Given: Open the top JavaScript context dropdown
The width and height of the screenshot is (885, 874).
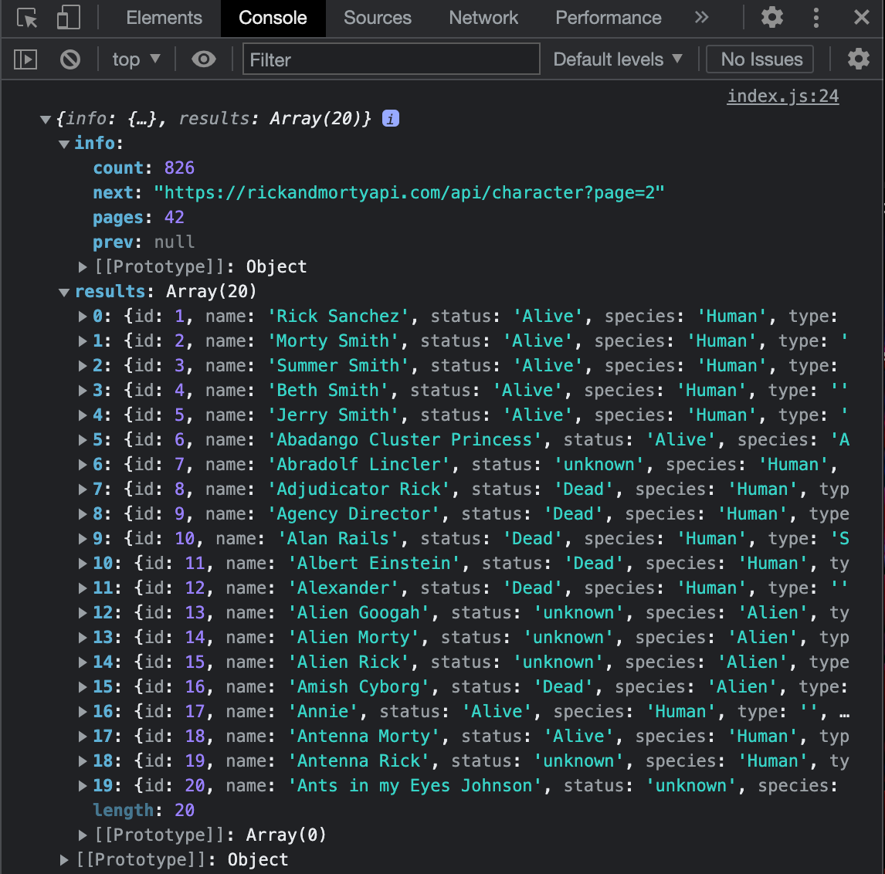Looking at the screenshot, I should 137,59.
